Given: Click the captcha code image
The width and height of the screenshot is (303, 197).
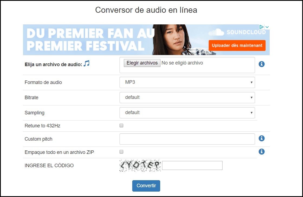Looking at the screenshot, I should pos(140,166).
